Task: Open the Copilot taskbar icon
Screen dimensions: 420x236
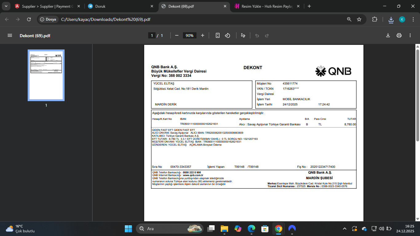Action: [238, 229]
